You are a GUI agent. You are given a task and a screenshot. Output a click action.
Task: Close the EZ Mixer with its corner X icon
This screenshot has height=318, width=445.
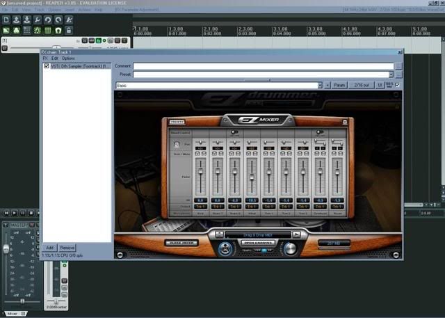point(345,122)
